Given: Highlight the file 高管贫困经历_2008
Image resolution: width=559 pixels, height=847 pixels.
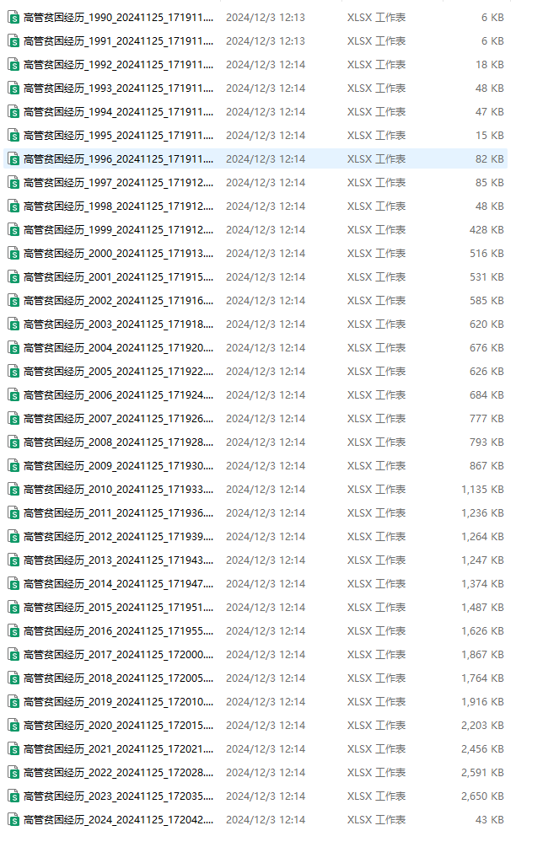Looking at the screenshot, I should coord(118,442).
